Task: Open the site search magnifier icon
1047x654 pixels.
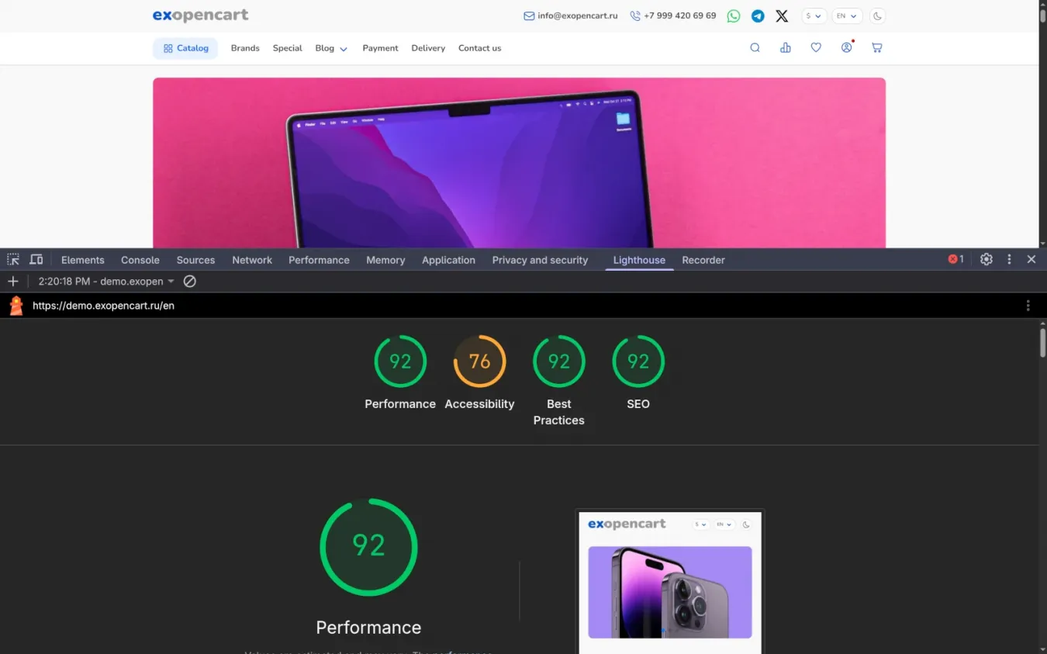Action: (755, 47)
